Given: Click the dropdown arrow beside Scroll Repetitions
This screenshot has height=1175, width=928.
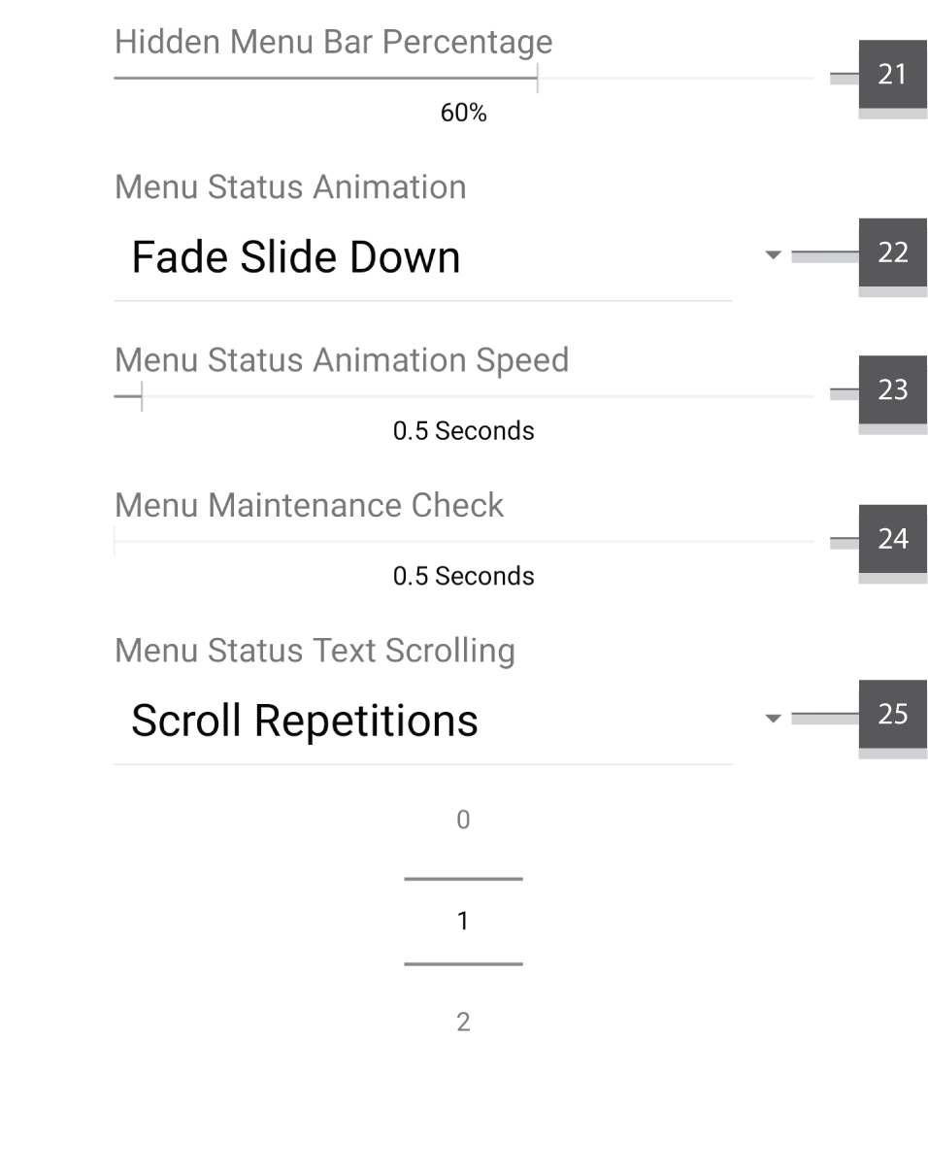Looking at the screenshot, I should 772,718.
